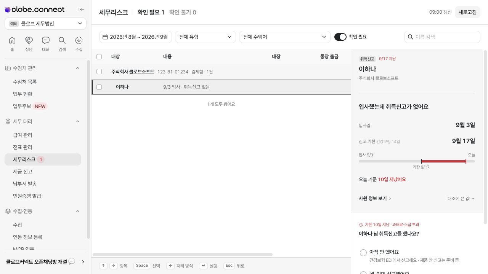This screenshot has width=488, height=274.
Task: Click the clock icon by 기한 10일 지남
Action: pos(361,225)
